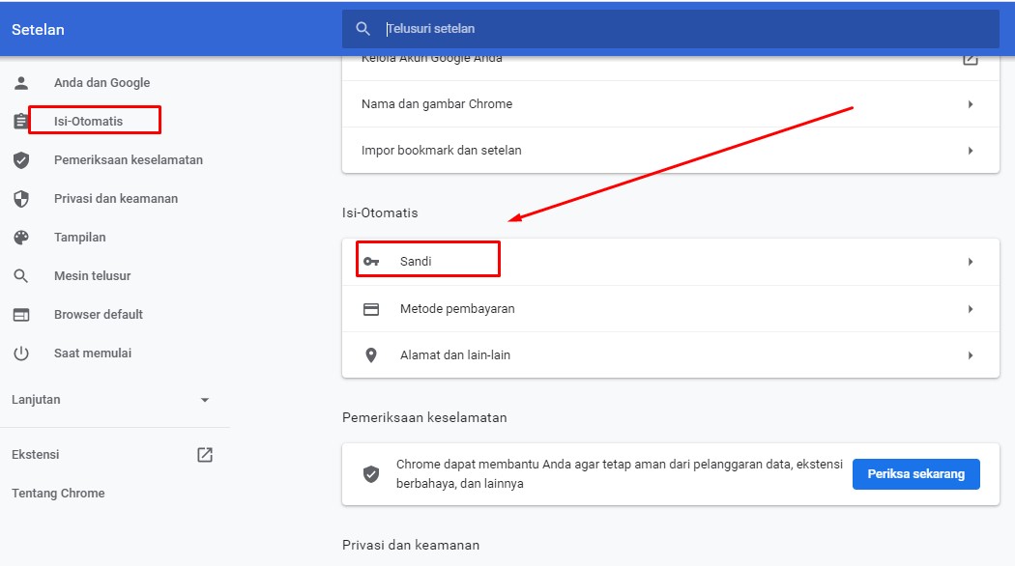Open the Sandi row chevron

[971, 262]
